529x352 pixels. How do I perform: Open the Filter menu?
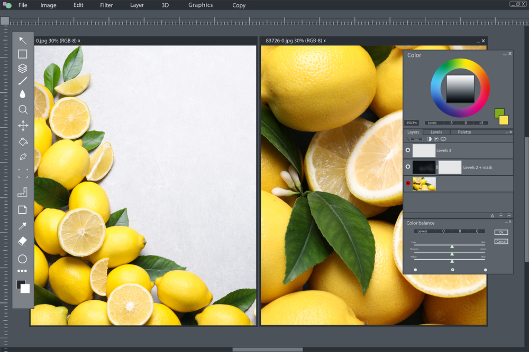click(106, 5)
